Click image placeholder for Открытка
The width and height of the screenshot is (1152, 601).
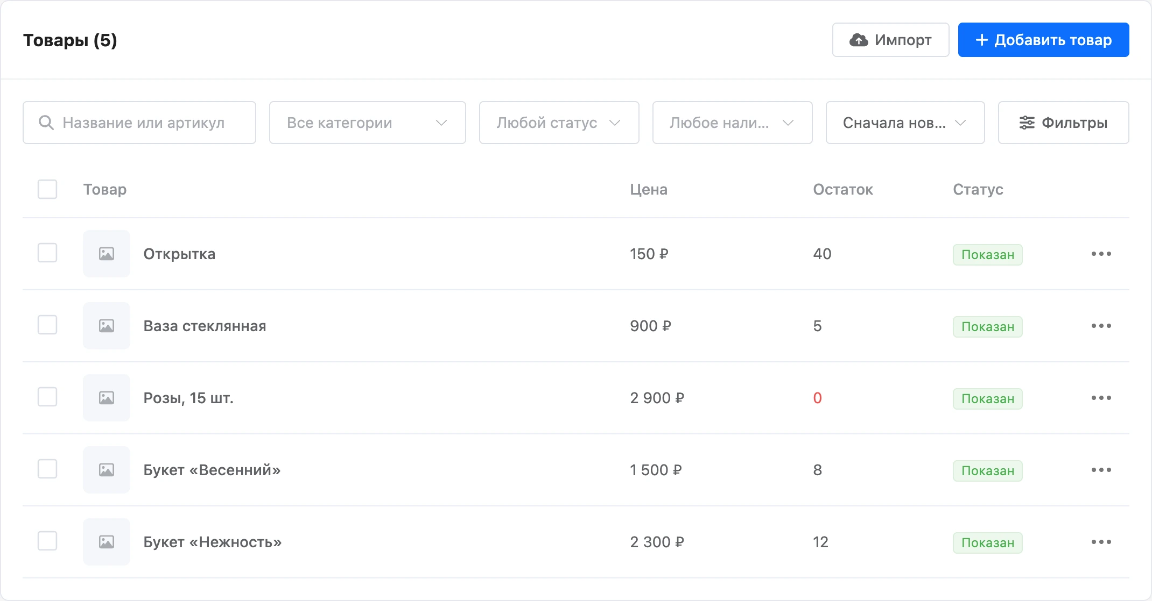[x=107, y=254]
